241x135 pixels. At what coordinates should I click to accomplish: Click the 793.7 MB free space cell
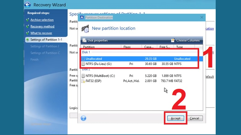point(167,81)
